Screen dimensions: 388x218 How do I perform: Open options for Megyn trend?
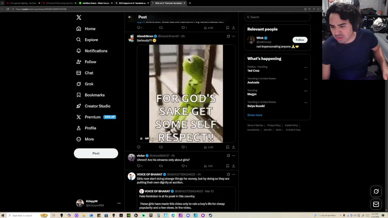(x=306, y=91)
